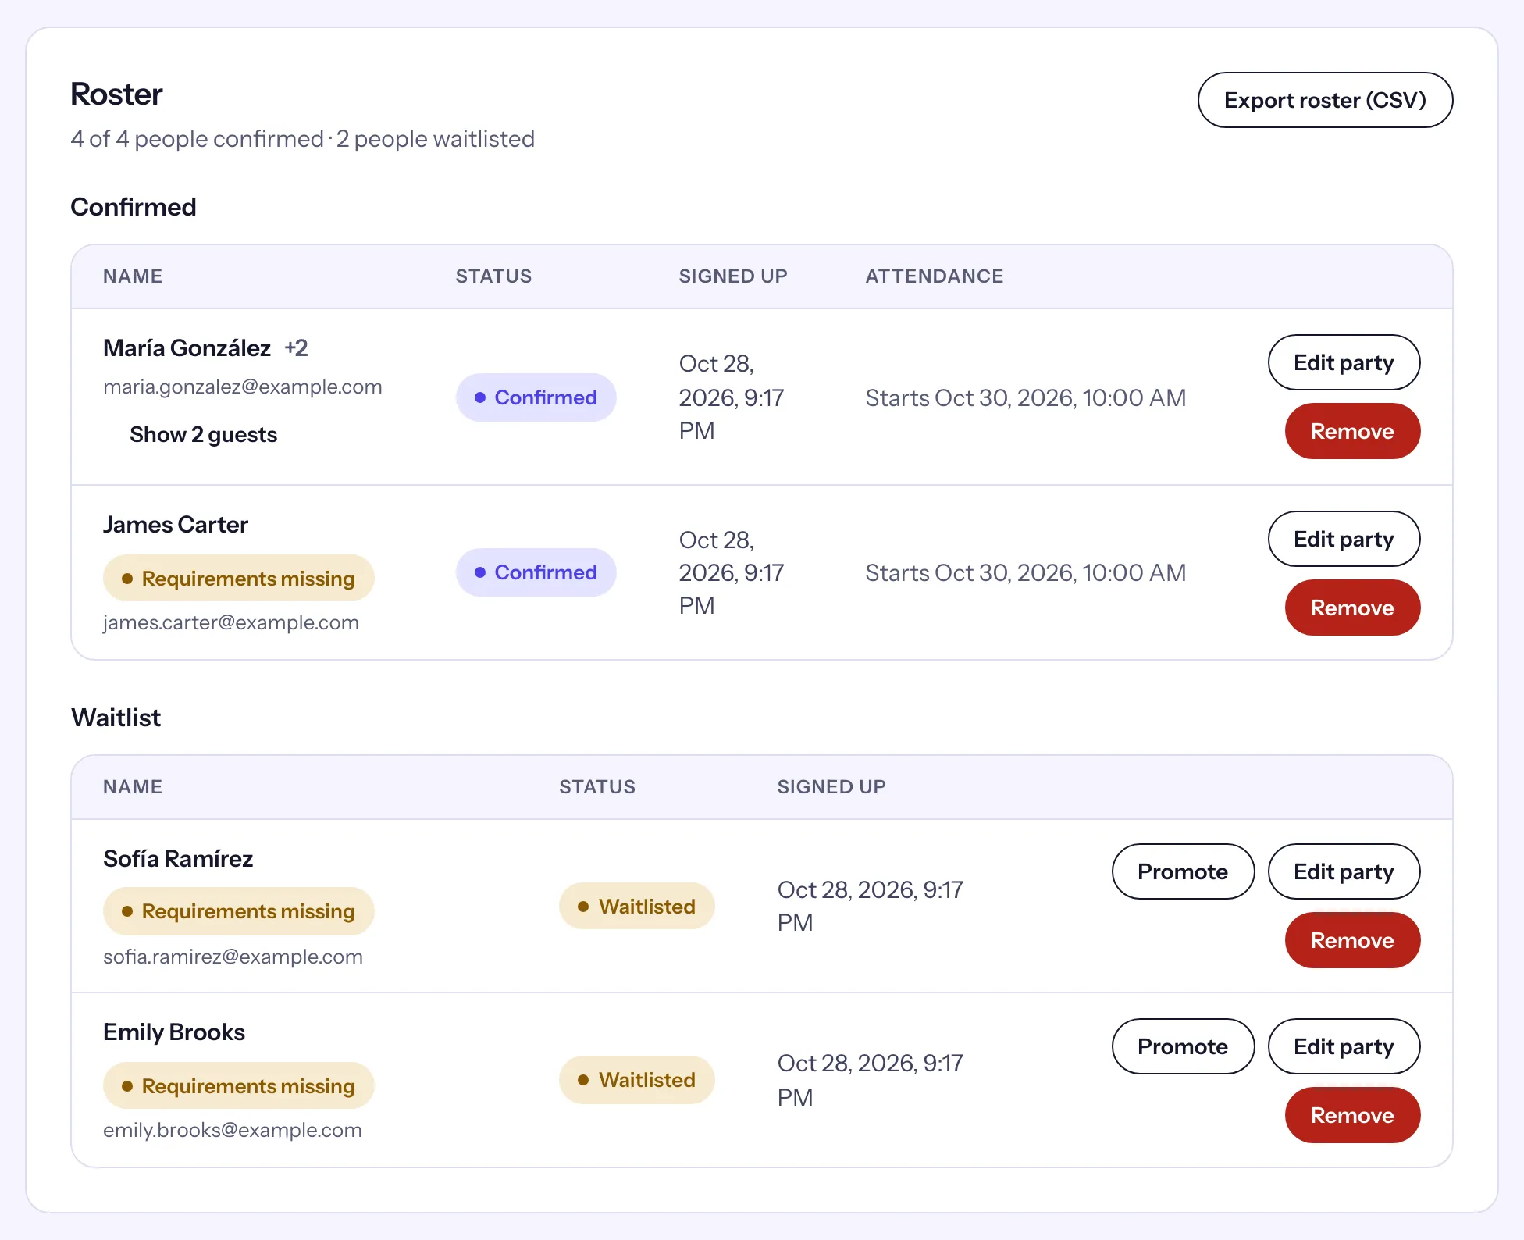Remove Sofía Ramírez from waitlist
The width and height of the screenshot is (1524, 1240).
pyautogui.click(x=1352, y=940)
